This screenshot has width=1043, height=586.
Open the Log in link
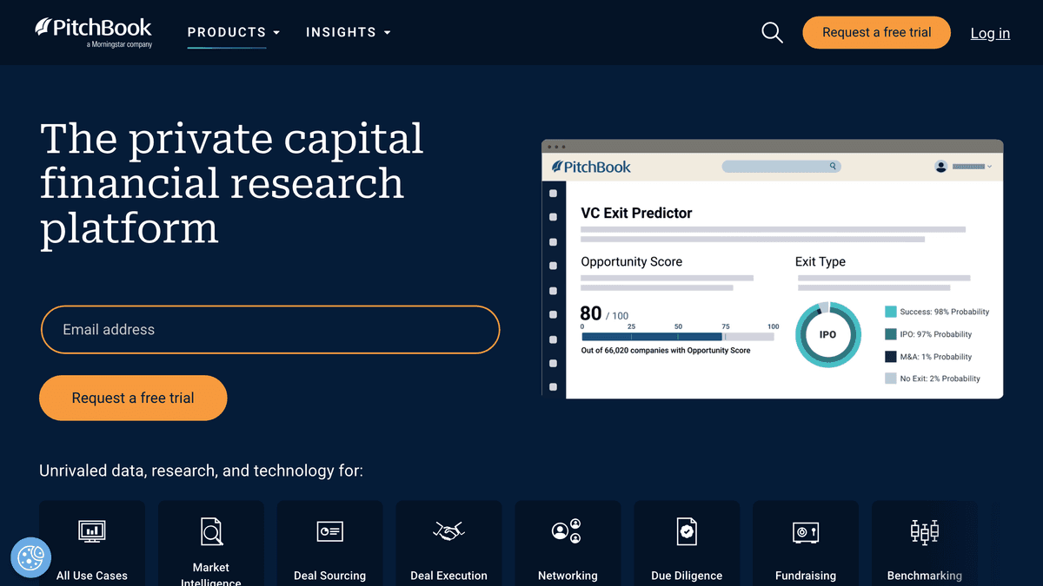click(x=990, y=33)
